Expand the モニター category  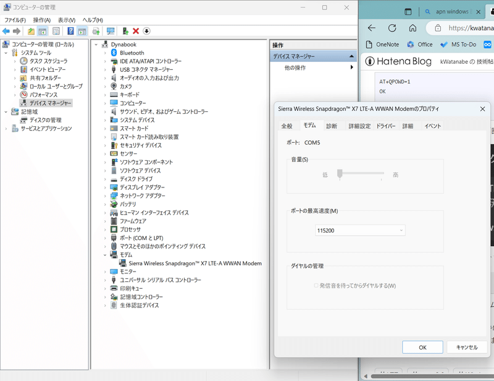tap(105, 272)
